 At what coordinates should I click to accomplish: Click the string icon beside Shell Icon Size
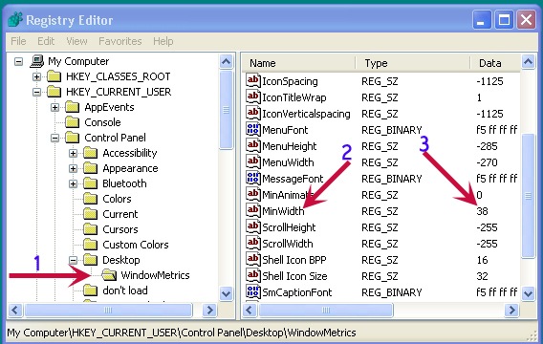pos(253,276)
